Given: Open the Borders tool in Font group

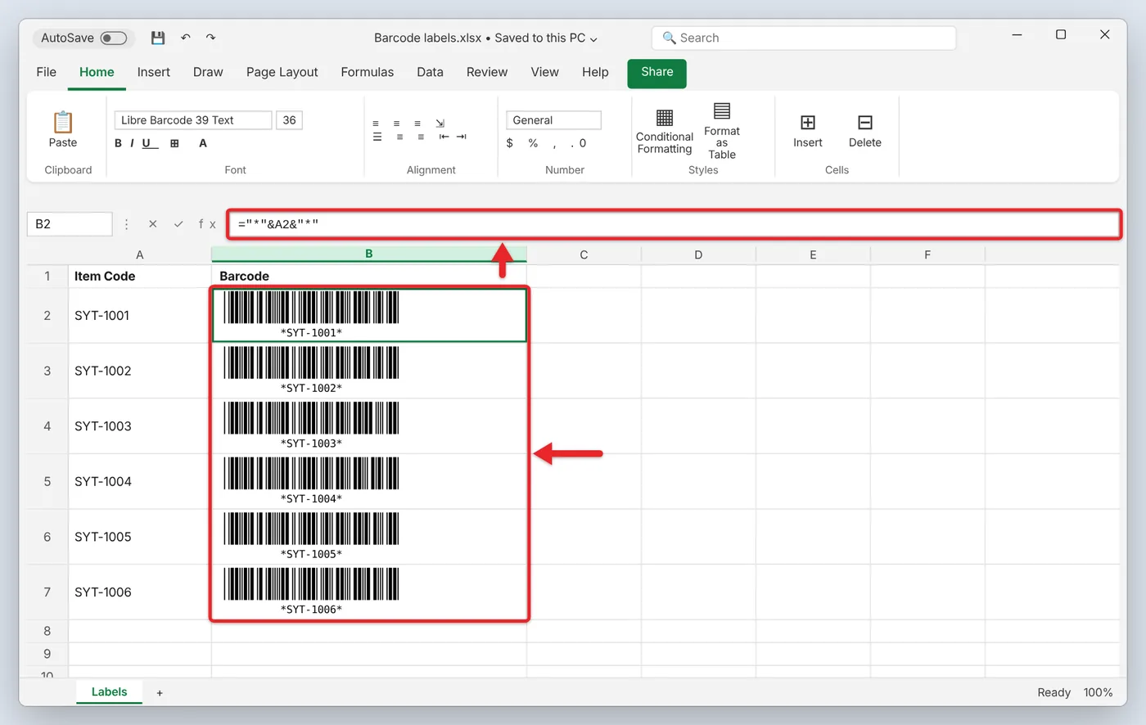Looking at the screenshot, I should pos(174,143).
